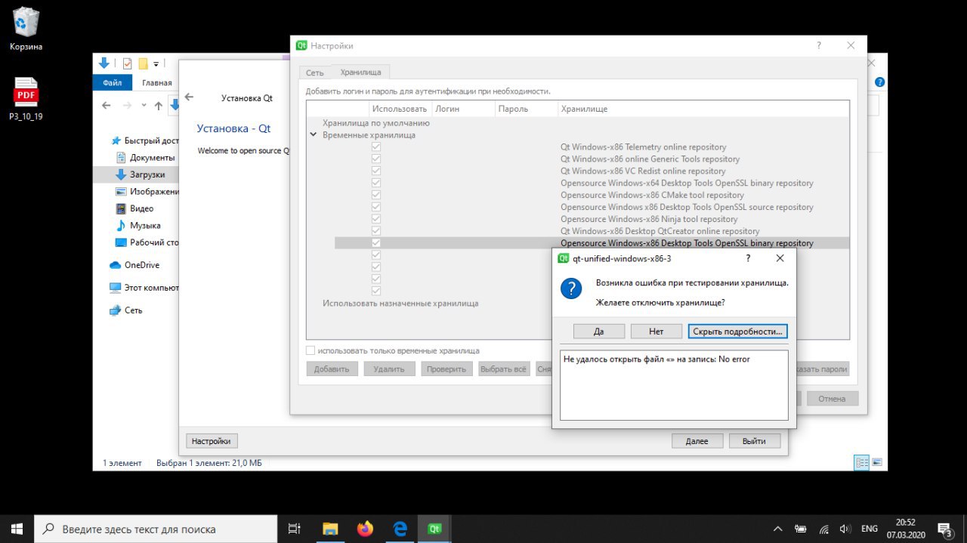
Task: Switch Explorer to details view icon
Action: click(862, 462)
